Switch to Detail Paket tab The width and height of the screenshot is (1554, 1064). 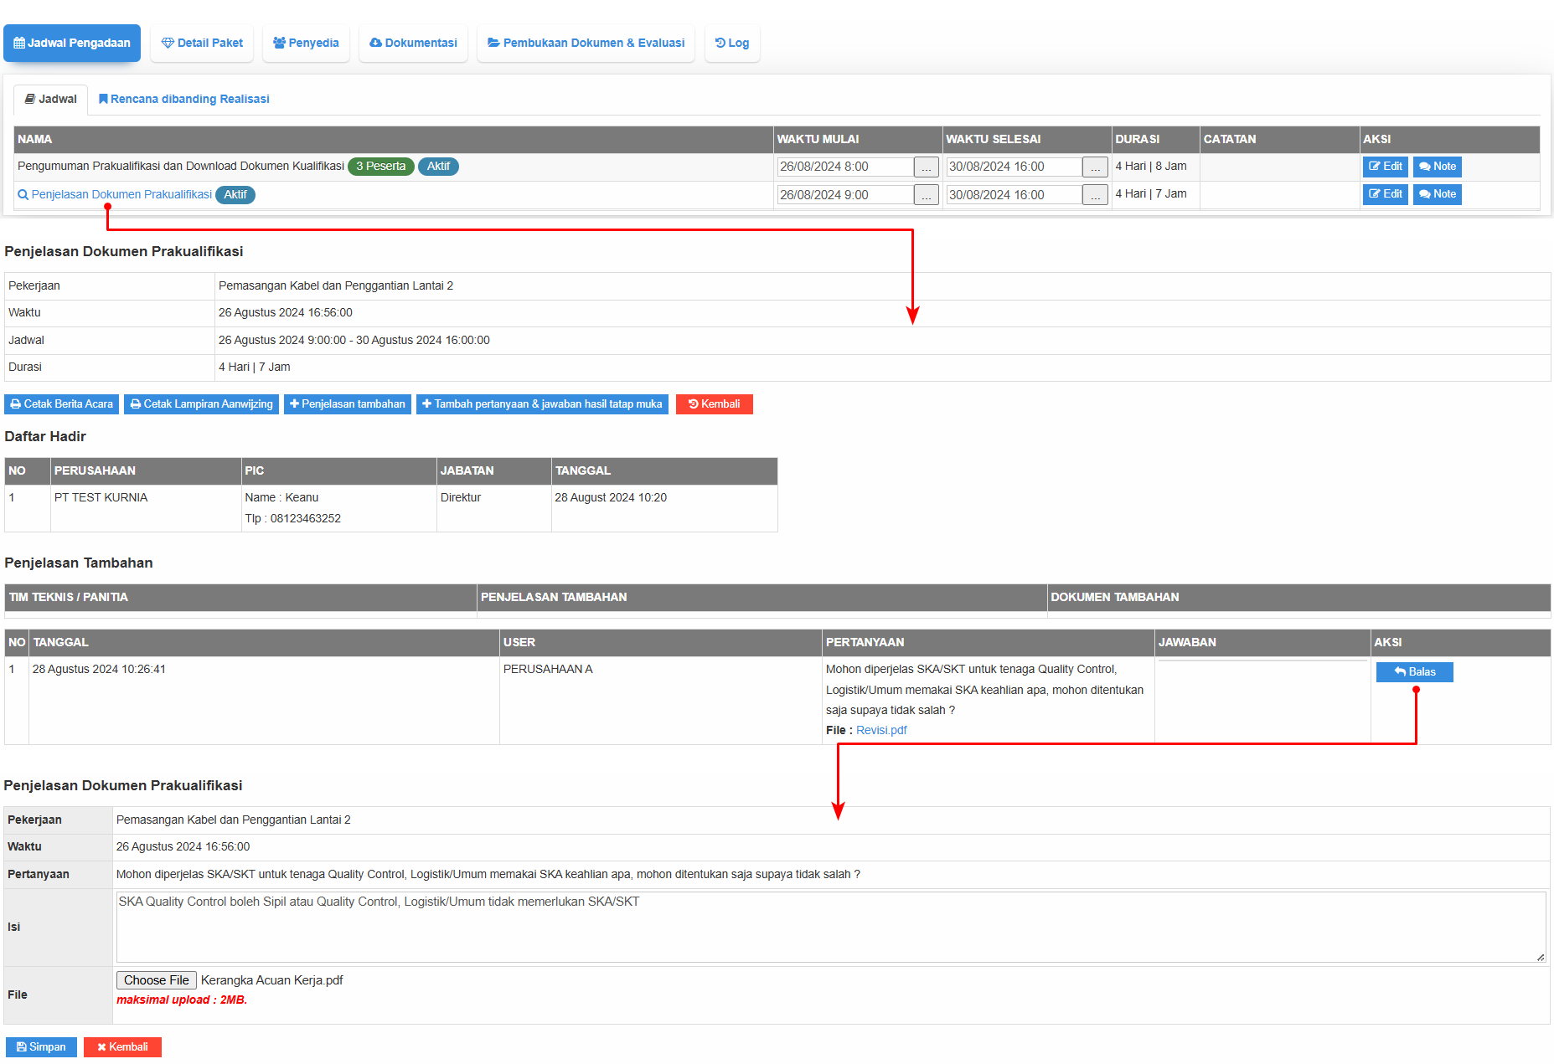coord(202,43)
